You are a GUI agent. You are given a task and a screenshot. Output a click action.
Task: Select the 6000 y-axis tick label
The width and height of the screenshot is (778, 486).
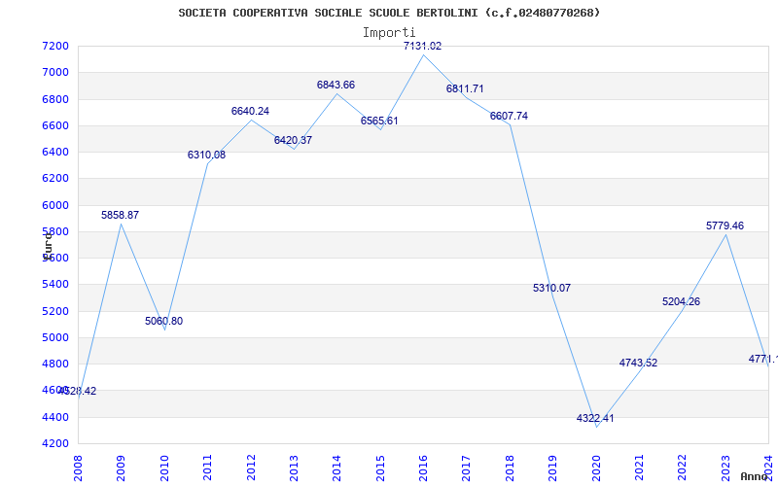55,205
